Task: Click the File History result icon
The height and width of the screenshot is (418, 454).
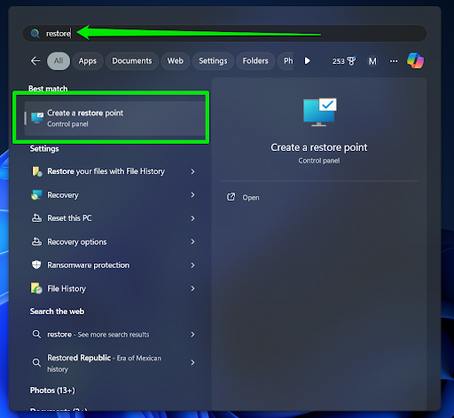Action: [36, 288]
